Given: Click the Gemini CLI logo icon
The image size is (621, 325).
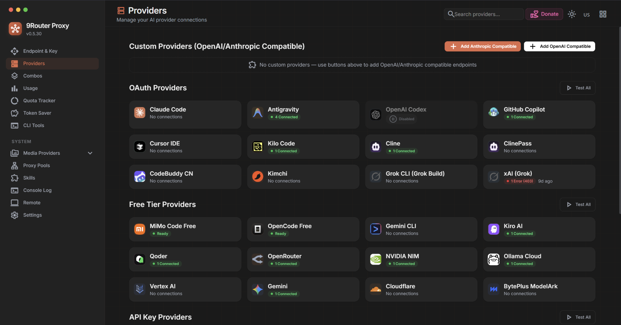Looking at the screenshot, I should click(376, 229).
